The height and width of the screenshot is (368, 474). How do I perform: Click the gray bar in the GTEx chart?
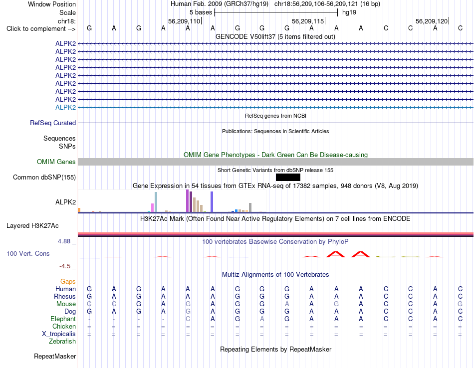[250, 207]
